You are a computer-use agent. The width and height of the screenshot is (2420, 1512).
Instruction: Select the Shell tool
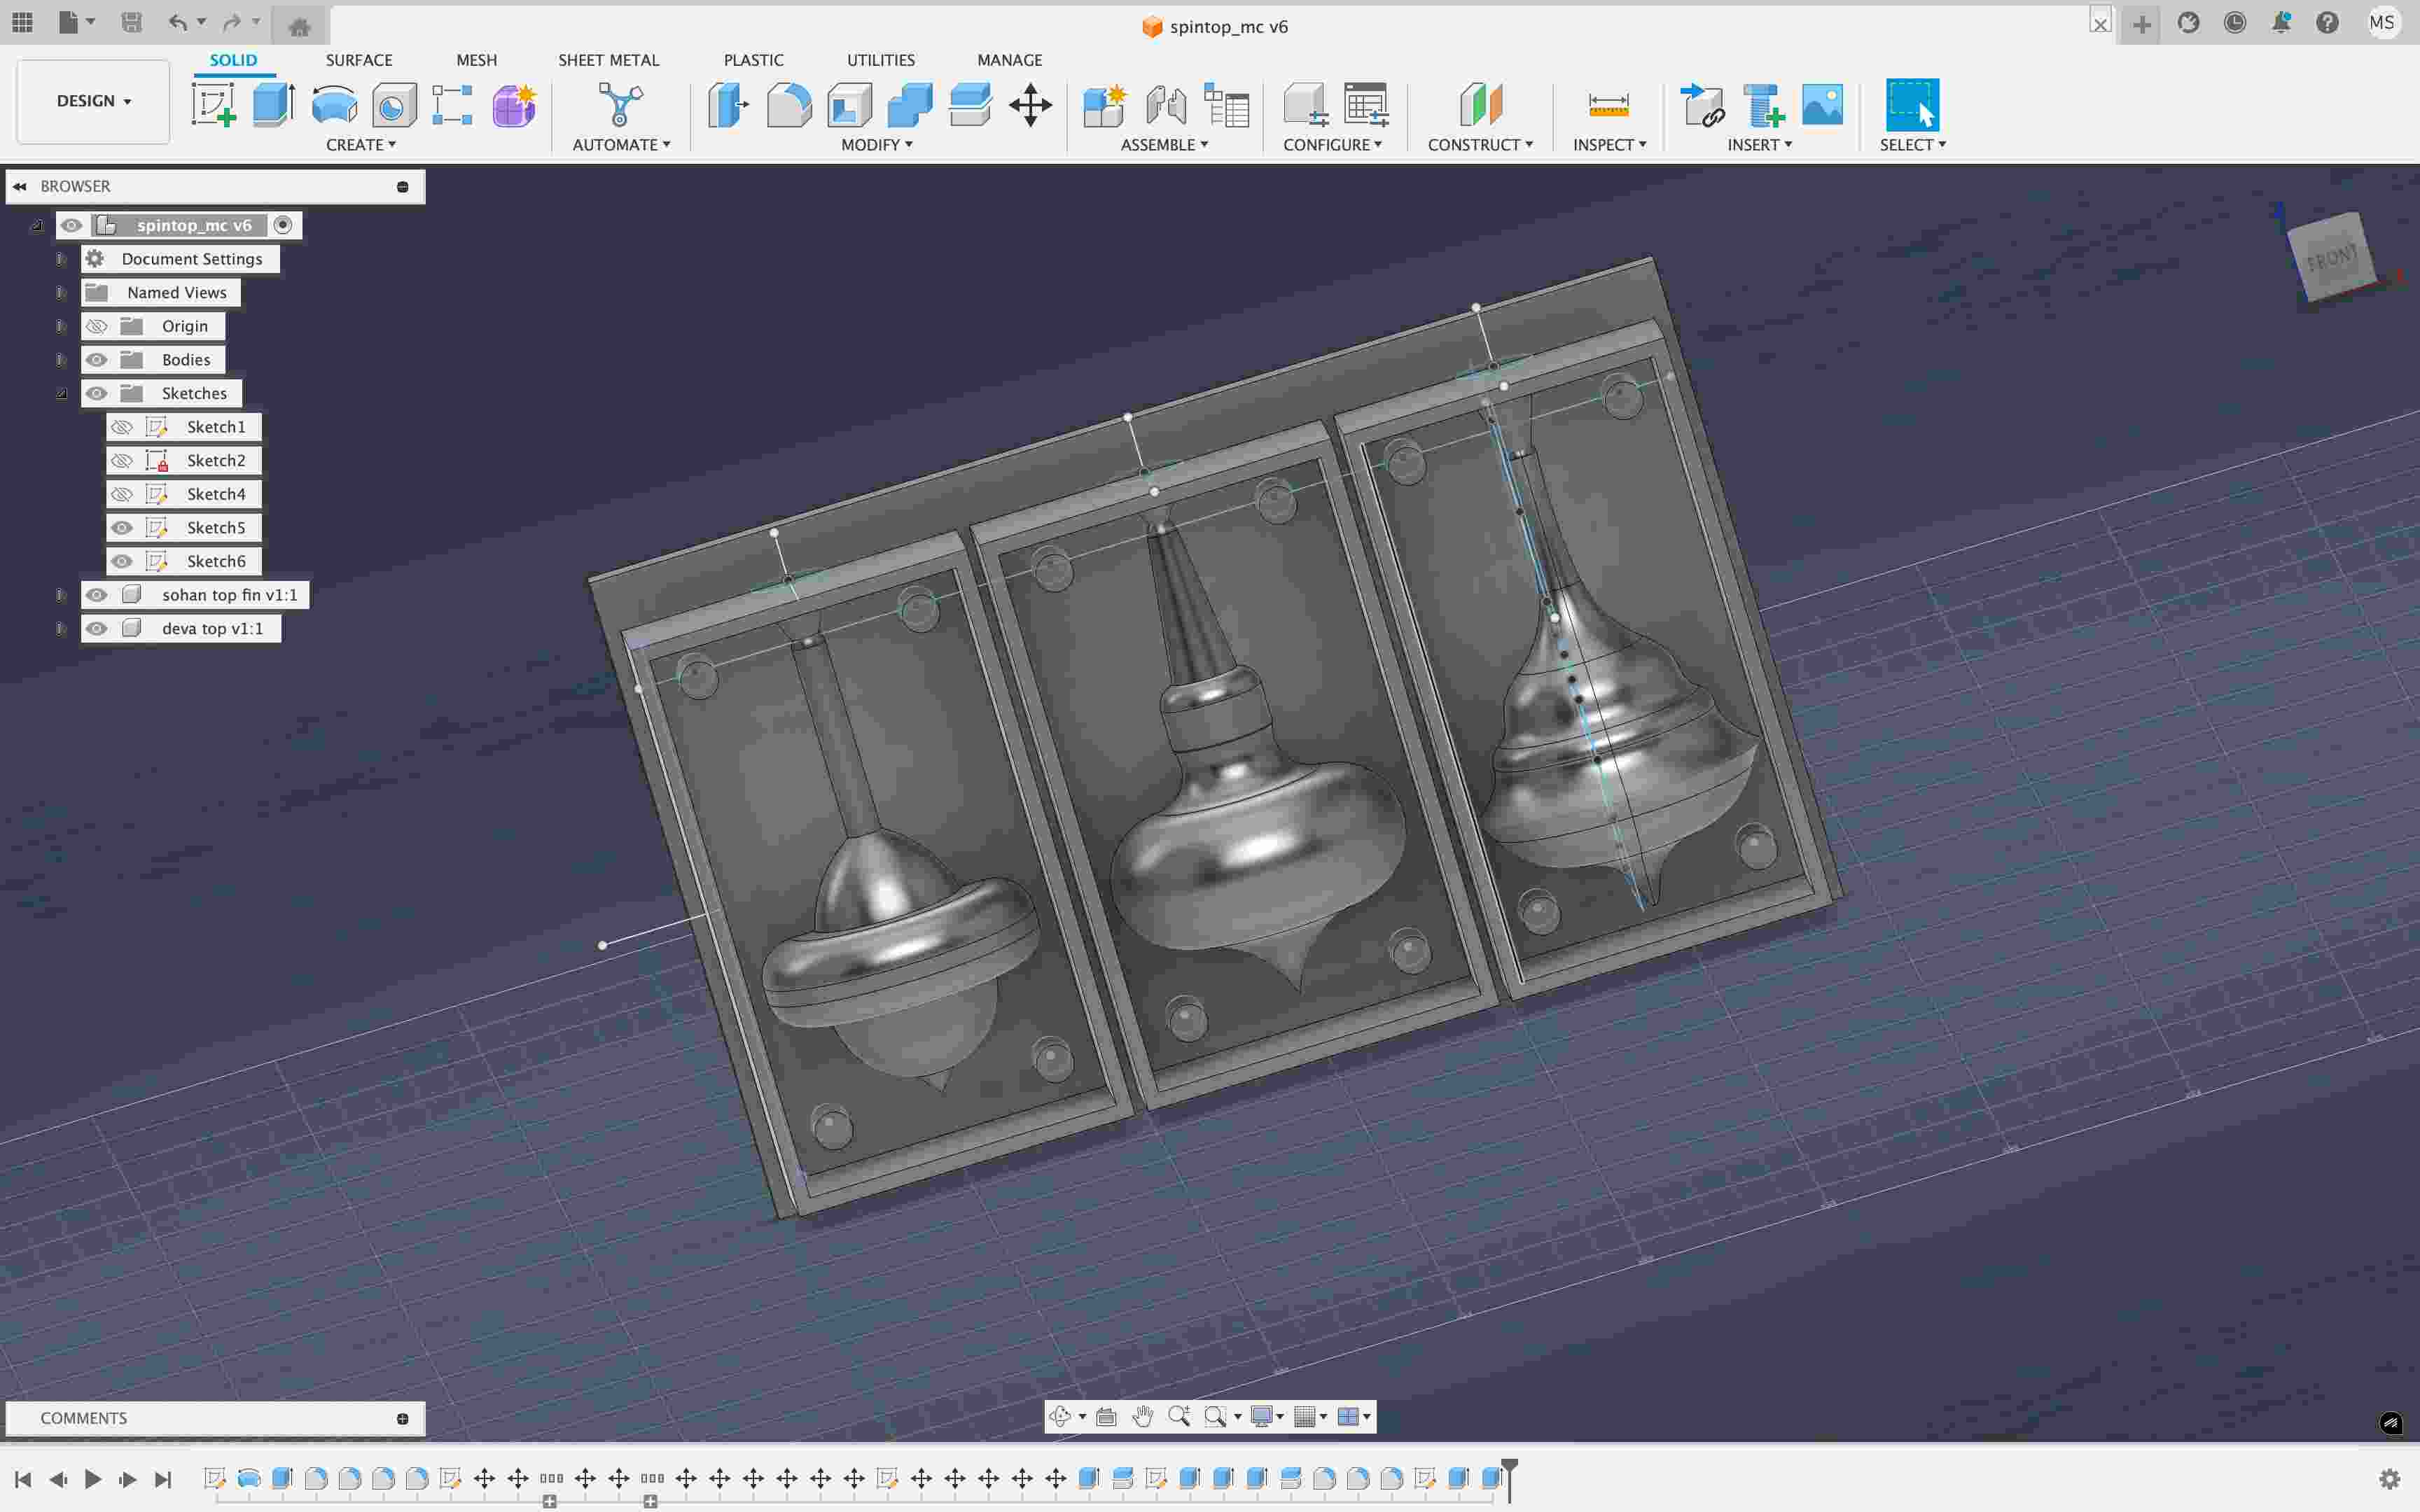[x=849, y=105]
